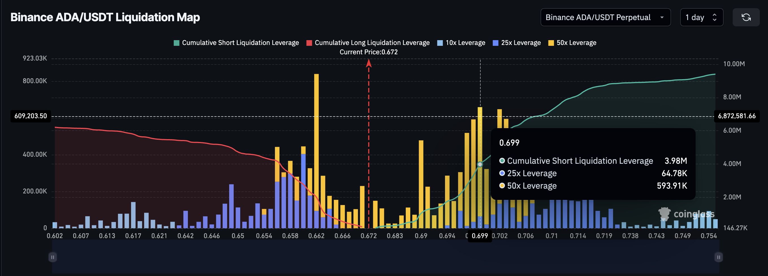Toggle the 50x Leverage legend item
Viewport: 768px width, 276px height.
[x=572, y=43]
